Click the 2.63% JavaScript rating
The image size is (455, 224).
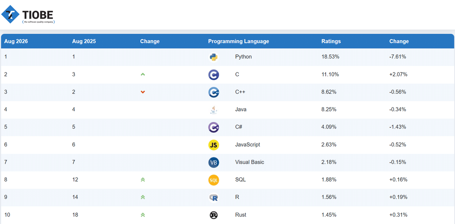[329, 145]
